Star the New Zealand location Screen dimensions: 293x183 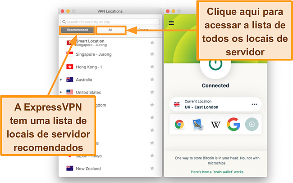(x=152, y=168)
